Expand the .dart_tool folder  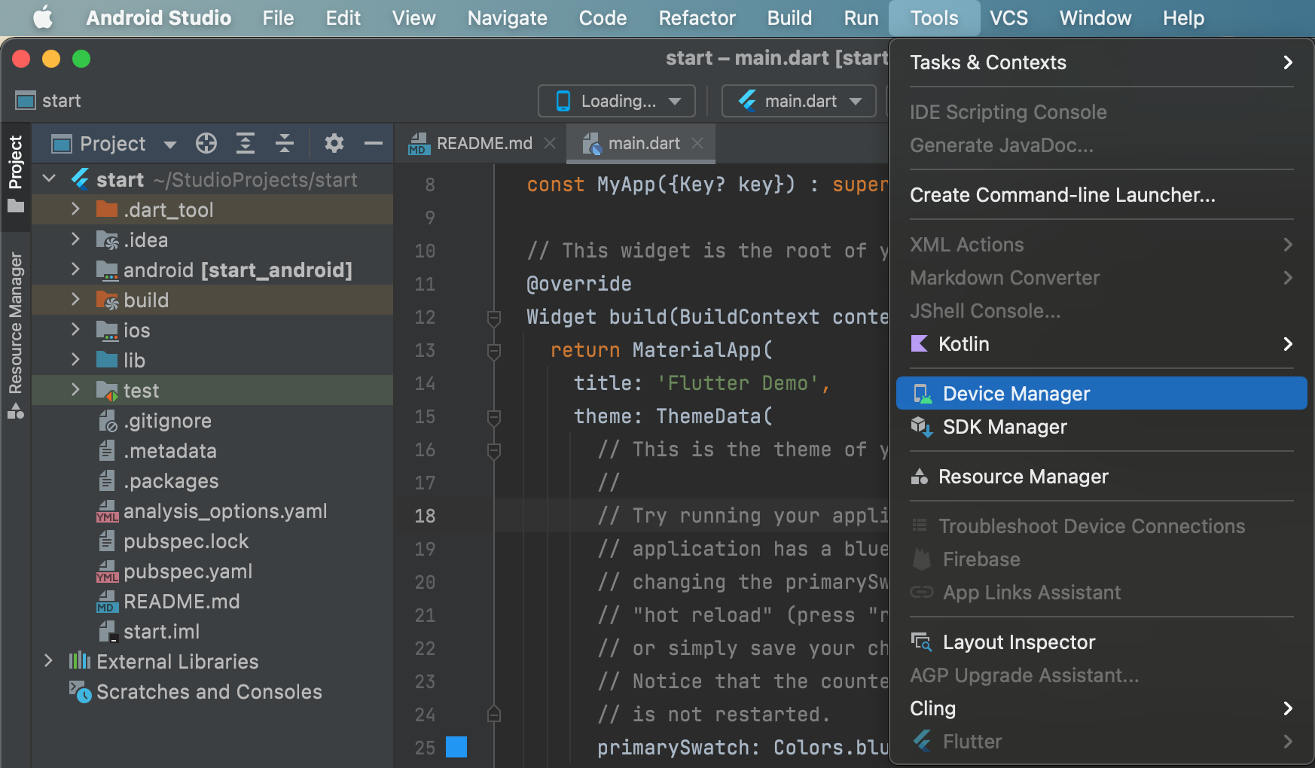[x=75, y=209]
